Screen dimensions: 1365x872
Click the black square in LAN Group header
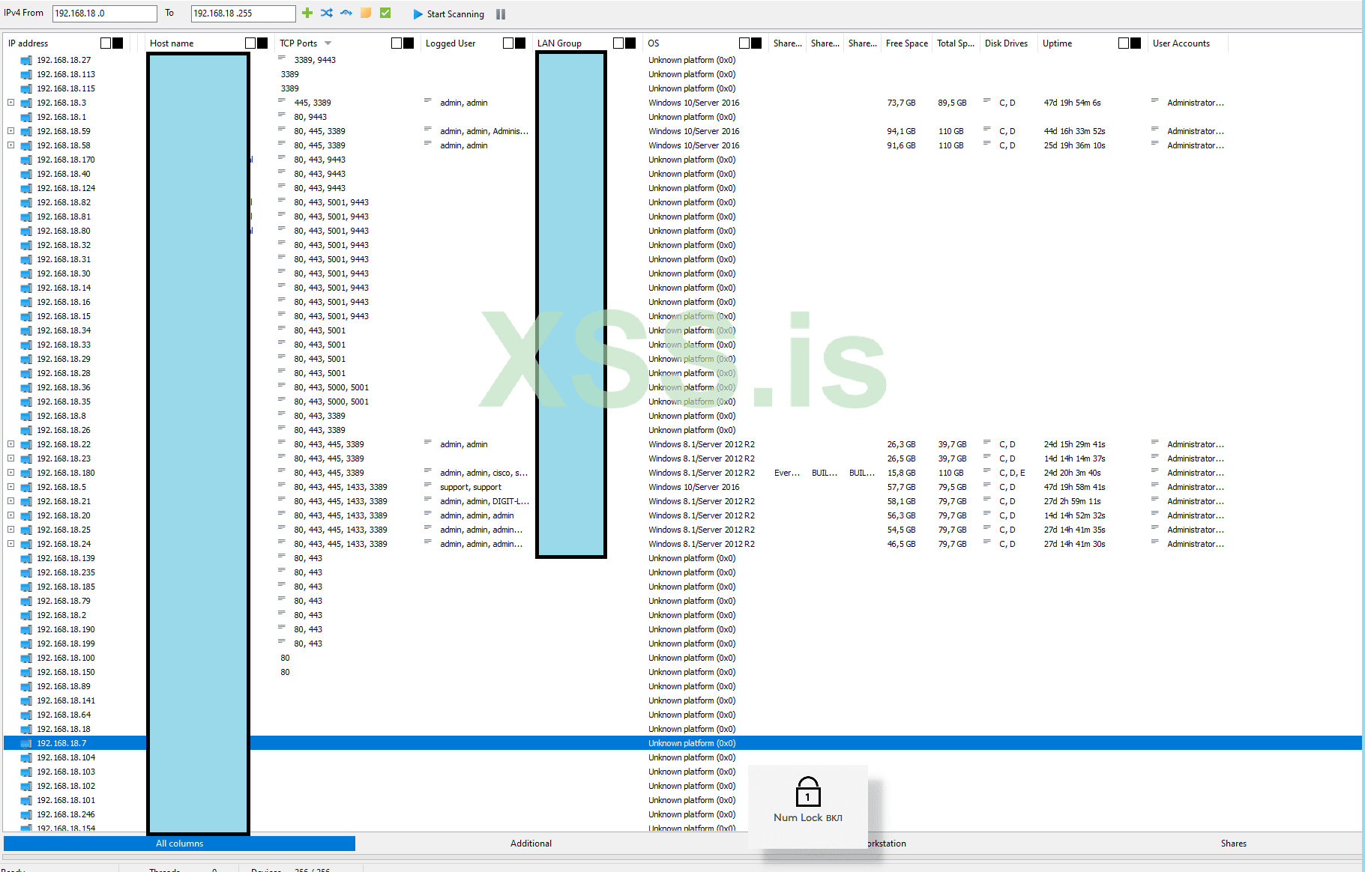(x=630, y=43)
